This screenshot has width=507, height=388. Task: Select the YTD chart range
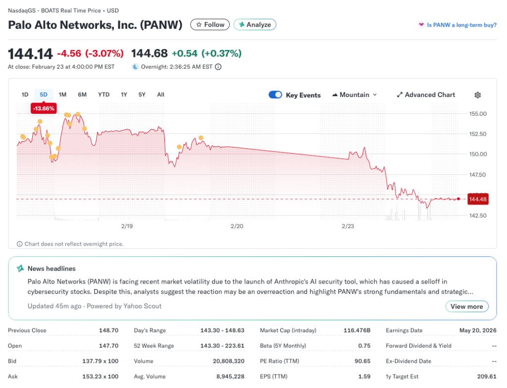tap(103, 95)
